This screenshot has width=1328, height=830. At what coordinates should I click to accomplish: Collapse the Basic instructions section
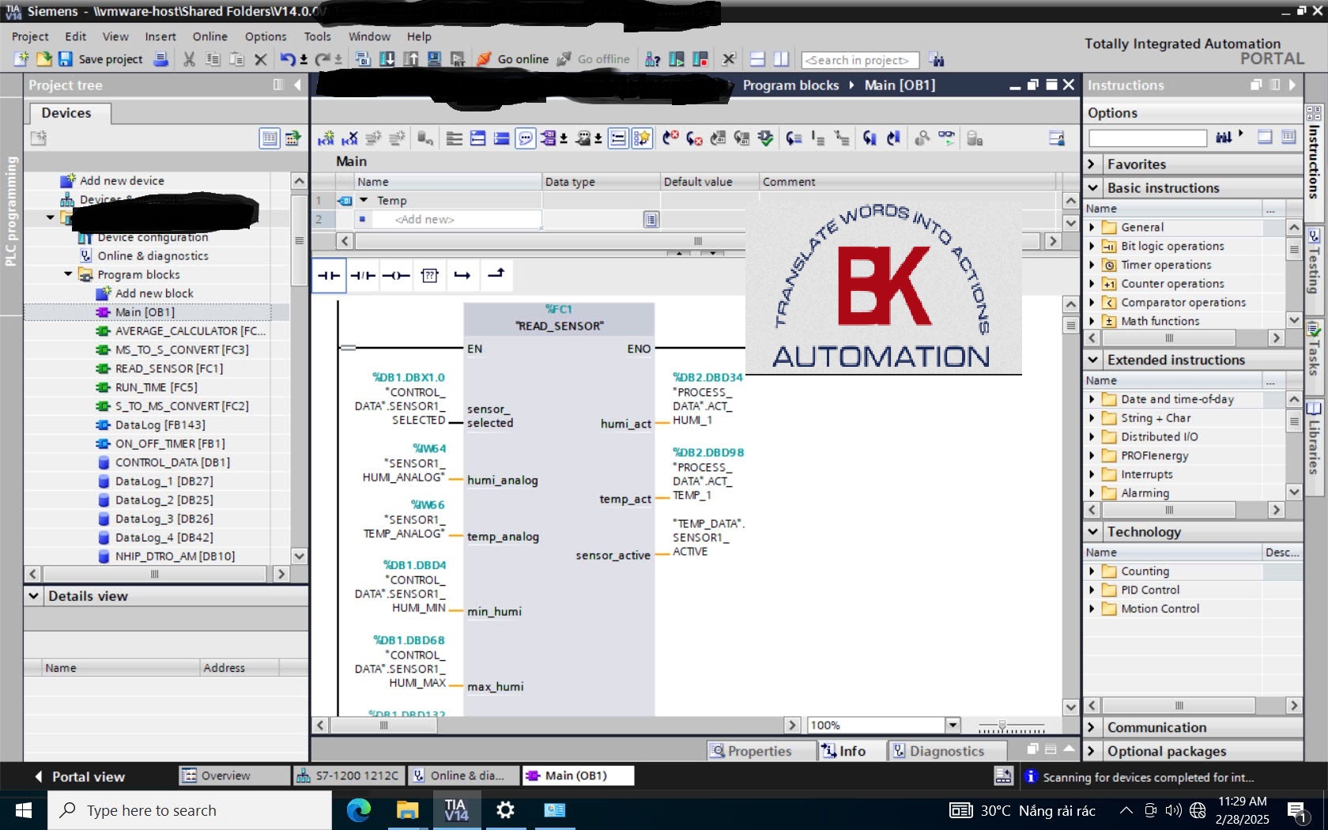click(1092, 187)
